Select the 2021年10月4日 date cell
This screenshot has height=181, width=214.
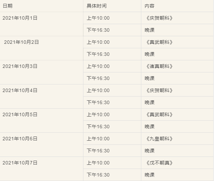click(20, 90)
